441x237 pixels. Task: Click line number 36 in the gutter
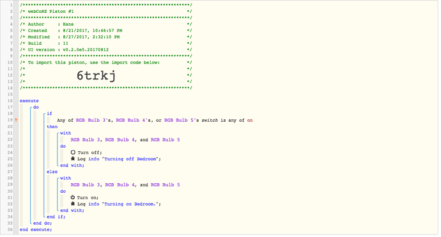coord(10,230)
